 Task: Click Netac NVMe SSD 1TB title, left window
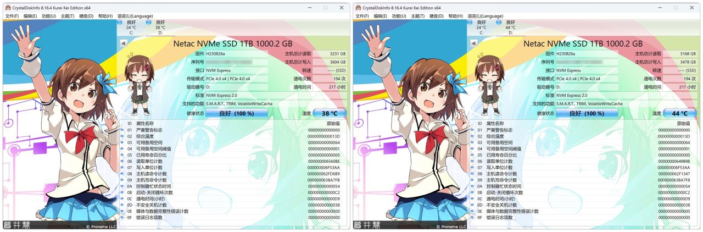click(x=233, y=43)
